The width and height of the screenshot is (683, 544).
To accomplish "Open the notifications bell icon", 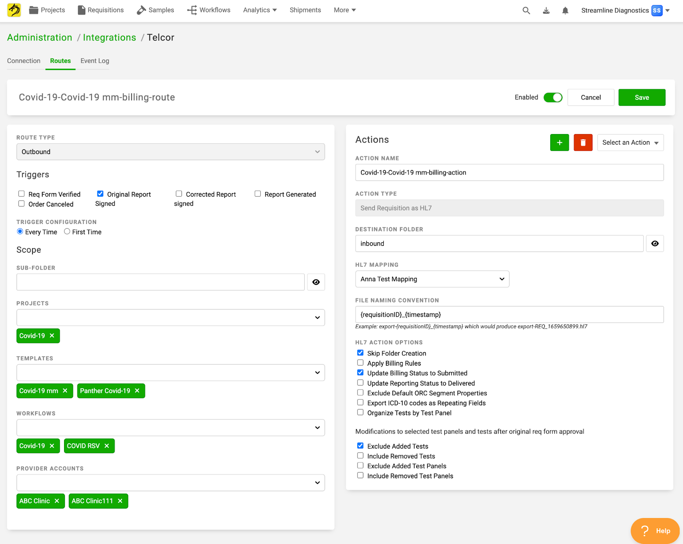I will click(565, 10).
